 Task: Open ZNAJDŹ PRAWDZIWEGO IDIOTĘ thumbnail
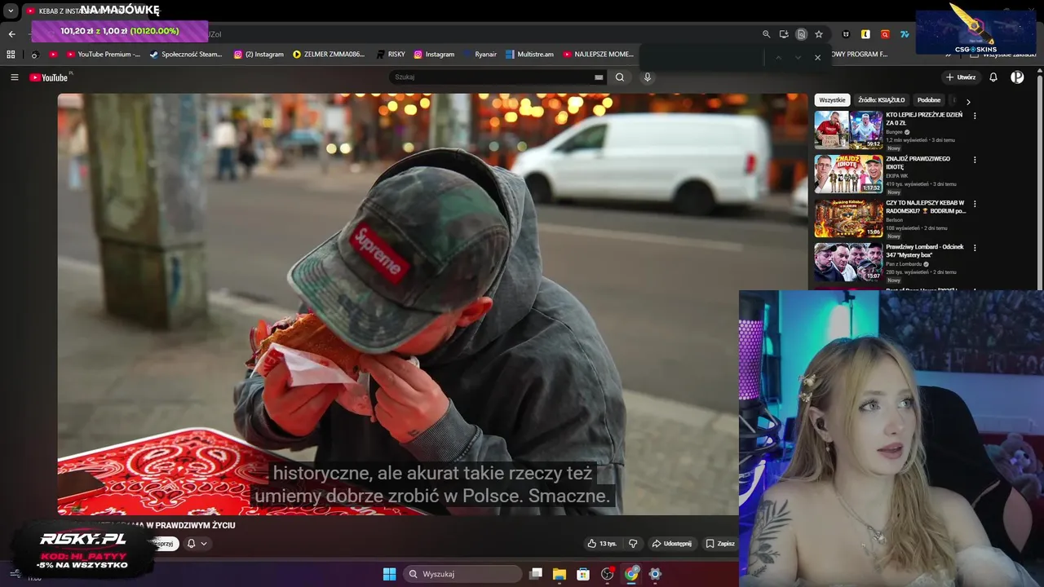click(848, 174)
